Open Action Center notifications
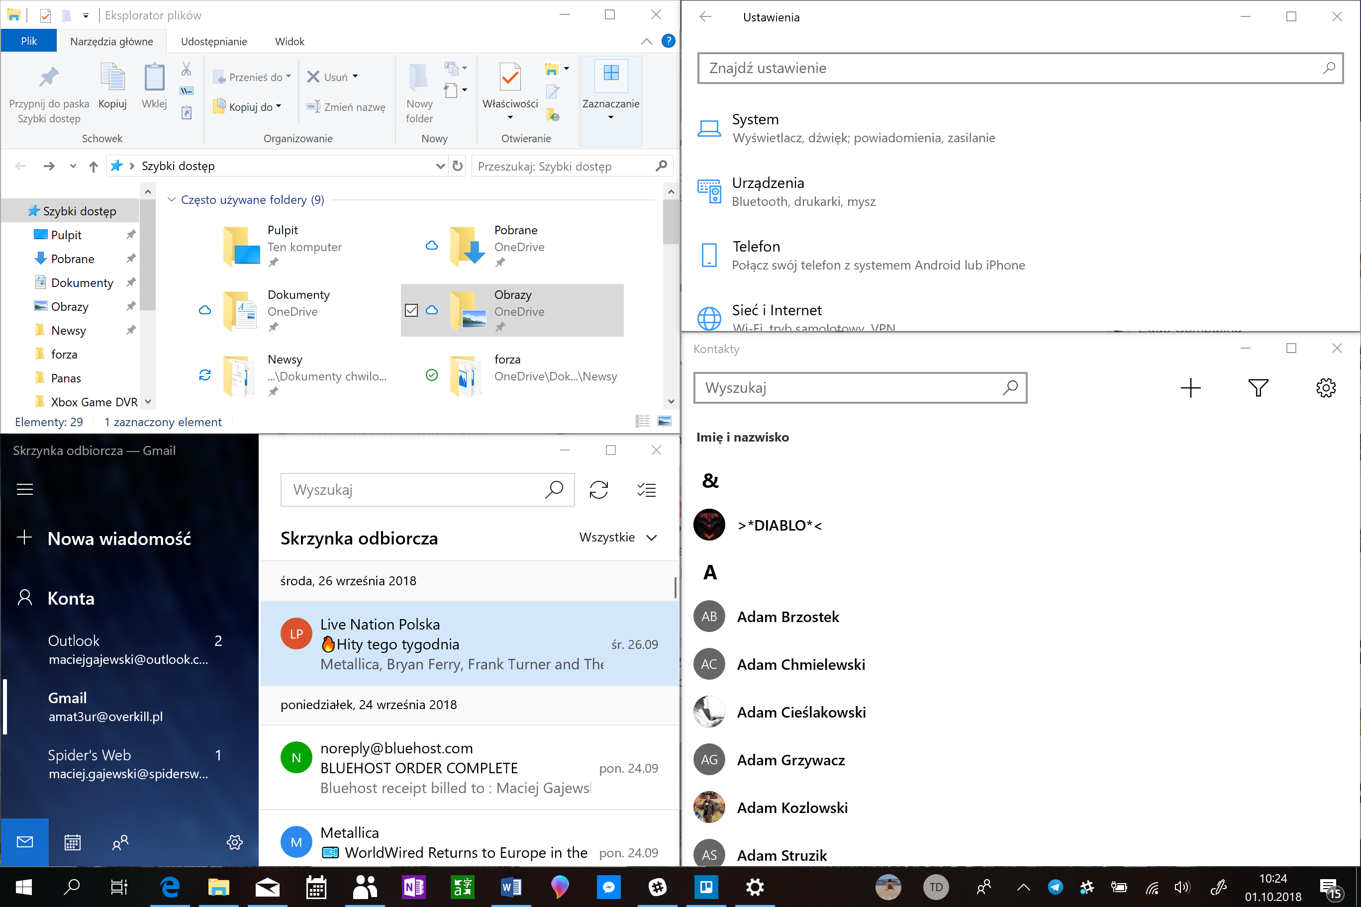 click(x=1330, y=888)
